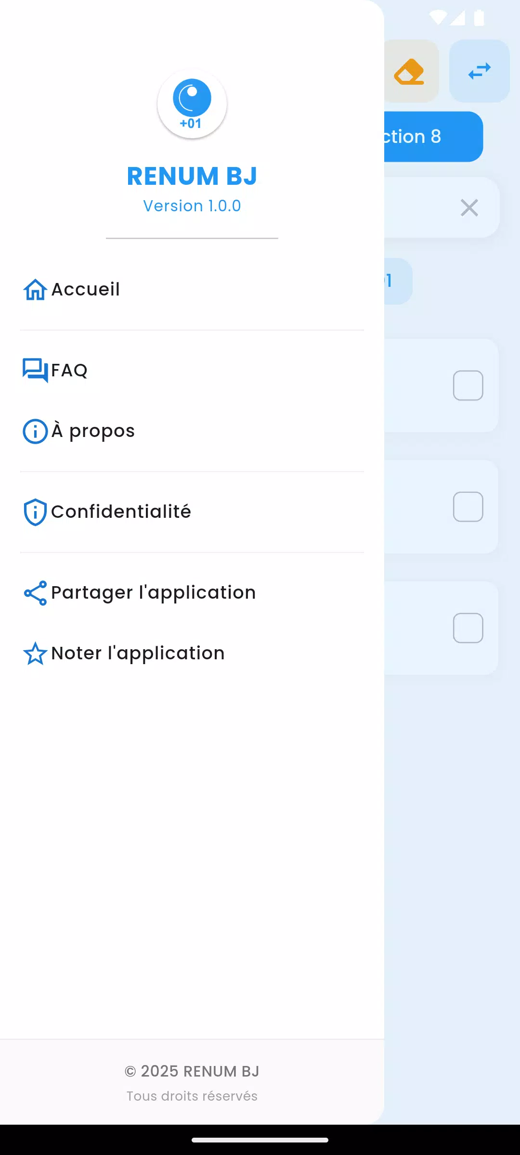
Task: Tick the second checkbox on the right
Action: 468,507
